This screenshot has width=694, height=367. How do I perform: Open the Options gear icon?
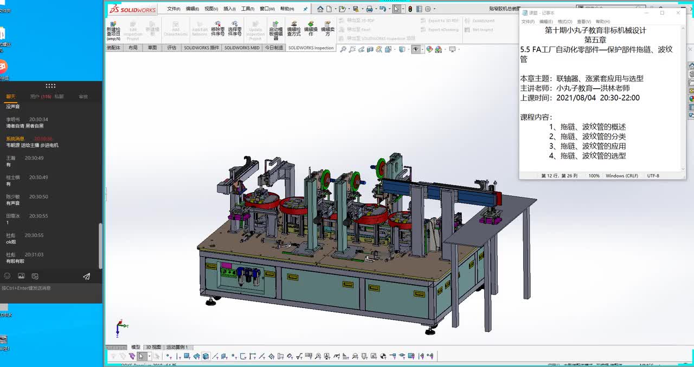tap(428, 9)
